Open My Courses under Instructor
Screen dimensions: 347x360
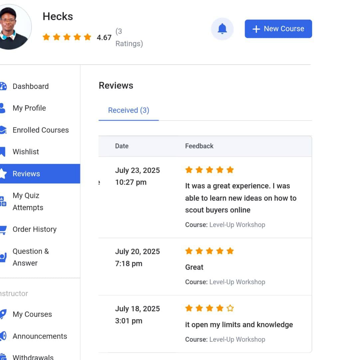[x=32, y=314]
